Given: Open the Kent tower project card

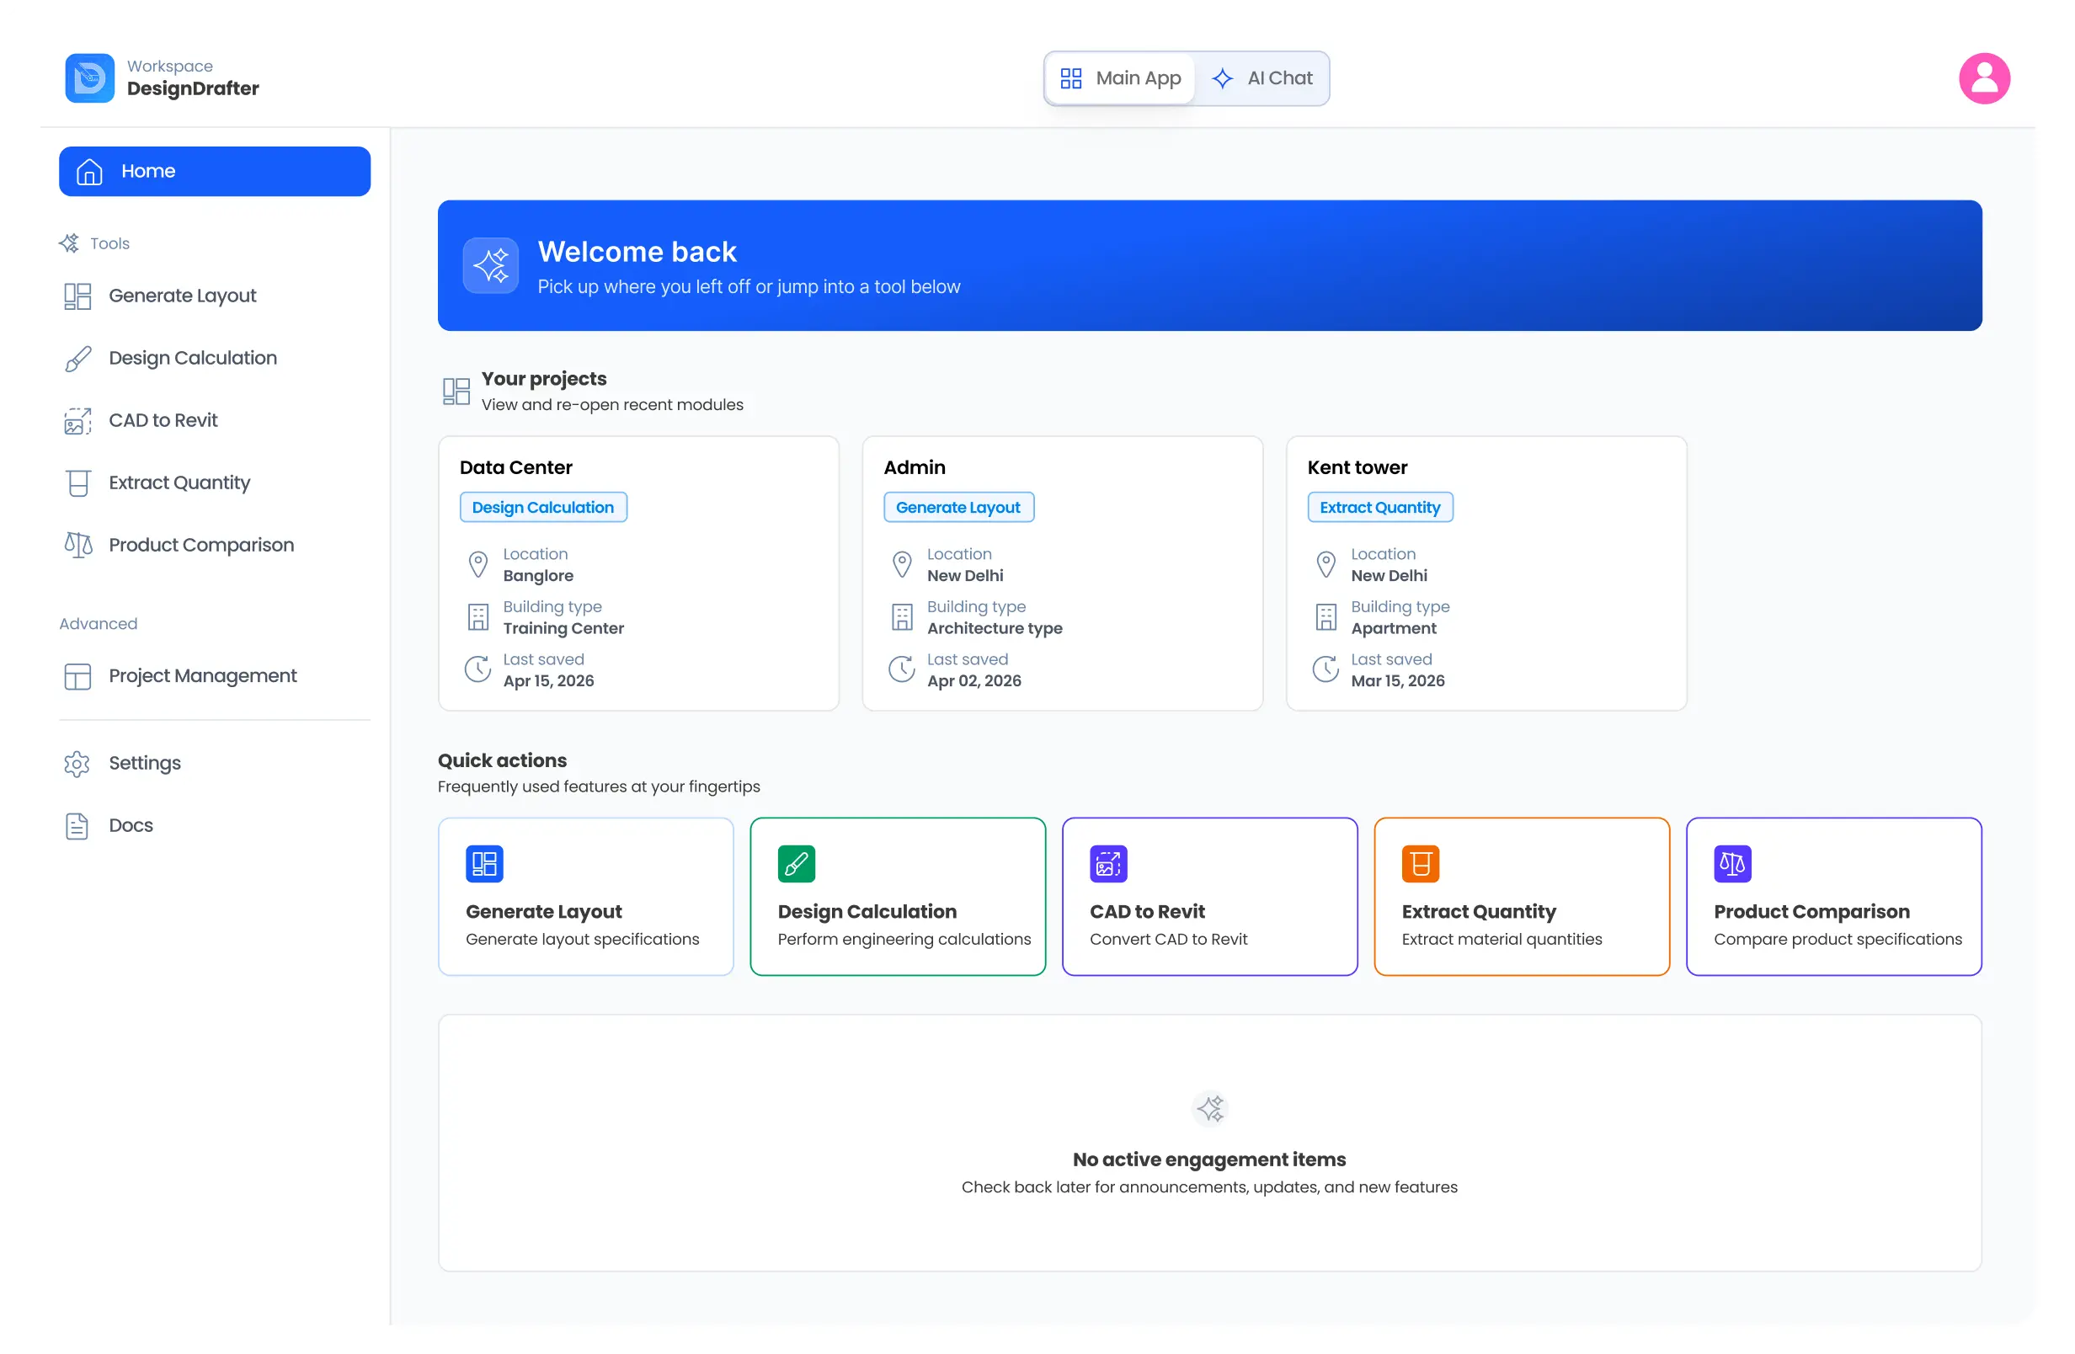Looking at the screenshot, I should (1486, 573).
